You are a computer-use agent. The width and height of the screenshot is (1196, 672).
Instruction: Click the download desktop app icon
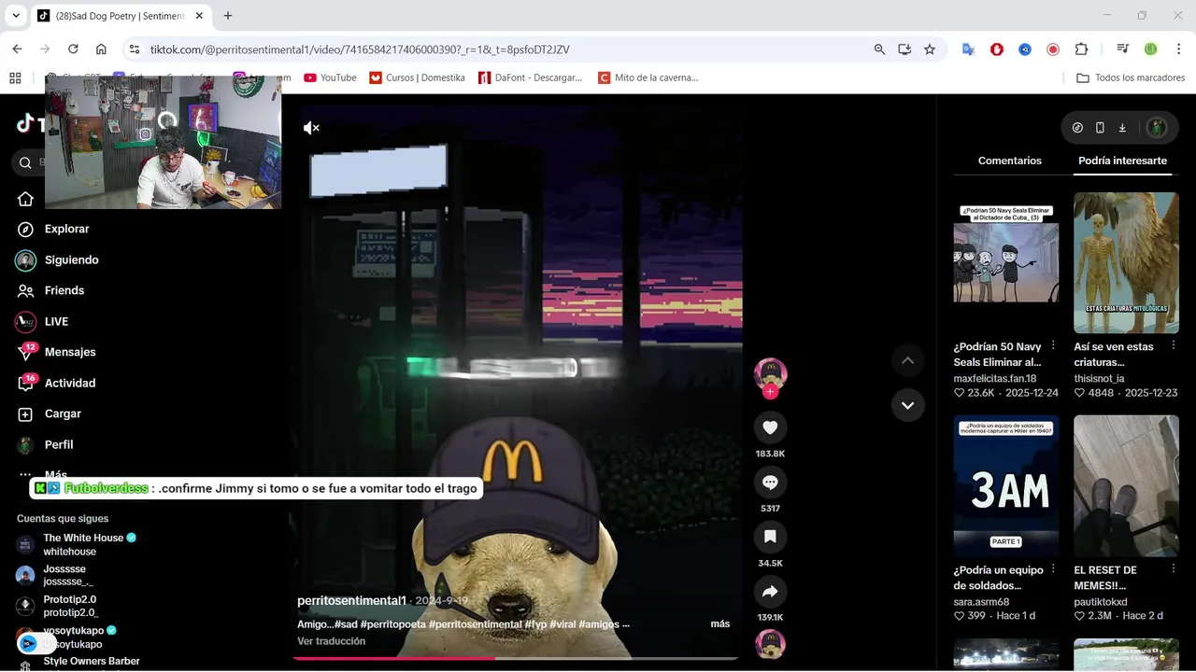(1122, 128)
